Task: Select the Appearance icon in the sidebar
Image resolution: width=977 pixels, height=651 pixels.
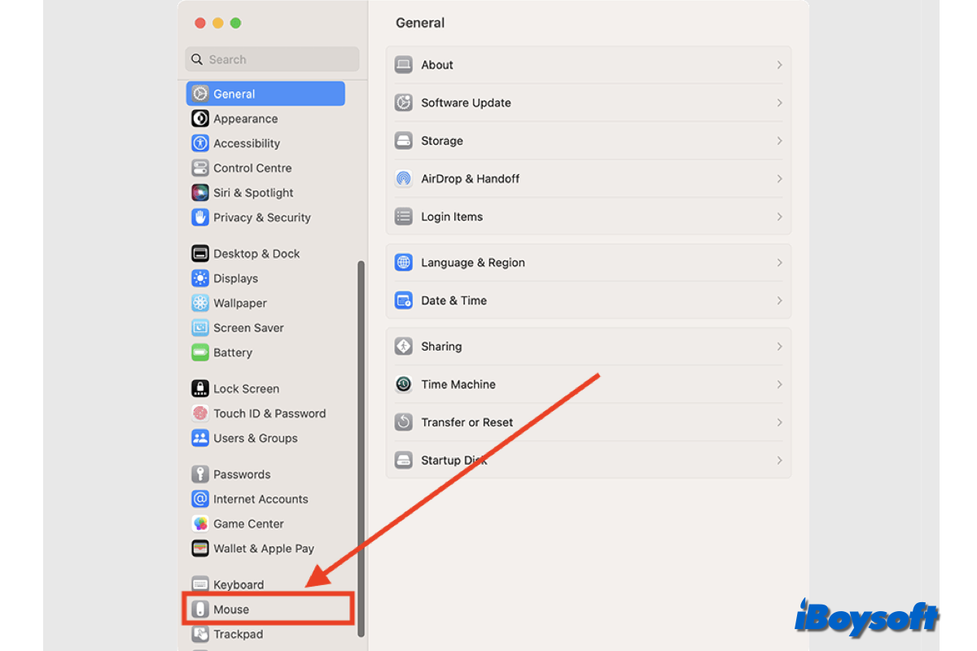Action: point(200,118)
